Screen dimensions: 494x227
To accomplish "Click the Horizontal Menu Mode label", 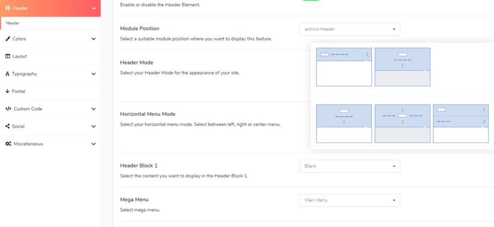I will click(x=148, y=114).
